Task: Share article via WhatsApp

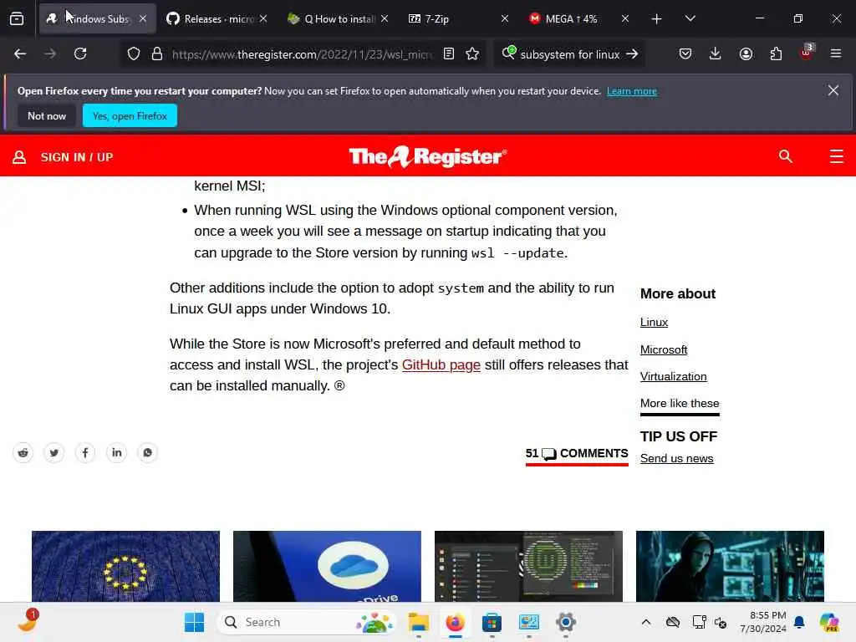Action: (x=147, y=452)
